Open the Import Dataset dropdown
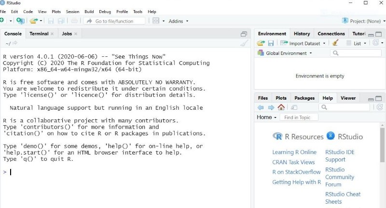 click(303, 43)
